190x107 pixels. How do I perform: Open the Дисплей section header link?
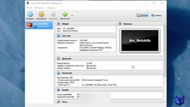(x=66, y=59)
